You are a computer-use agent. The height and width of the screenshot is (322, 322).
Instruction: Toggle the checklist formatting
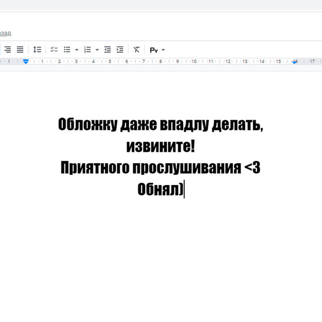(54, 49)
